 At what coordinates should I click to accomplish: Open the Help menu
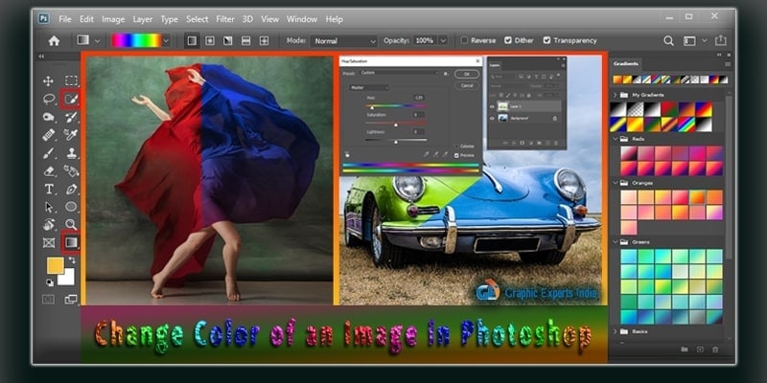coord(334,19)
